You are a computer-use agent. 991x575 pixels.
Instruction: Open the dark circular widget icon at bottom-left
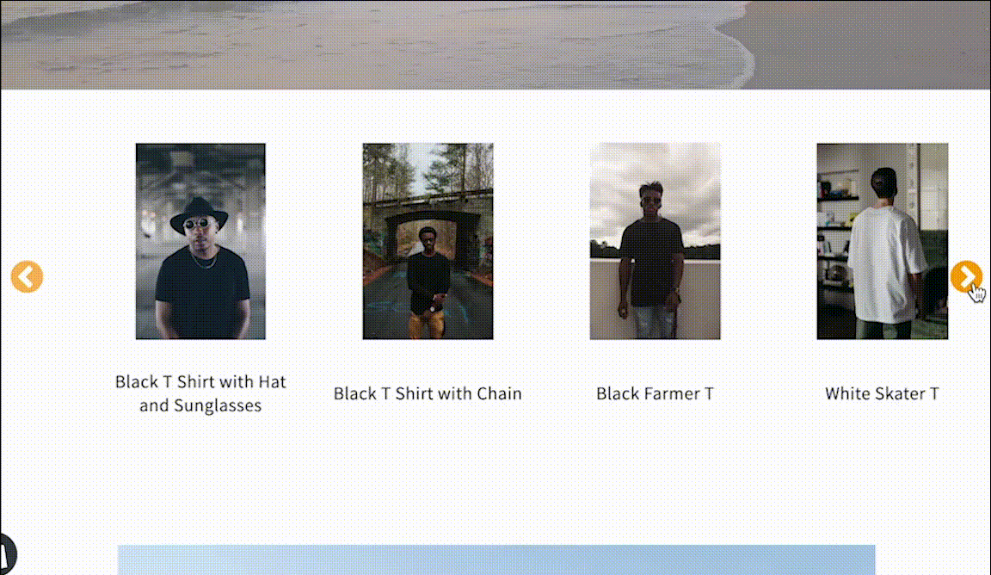(x=6, y=554)
